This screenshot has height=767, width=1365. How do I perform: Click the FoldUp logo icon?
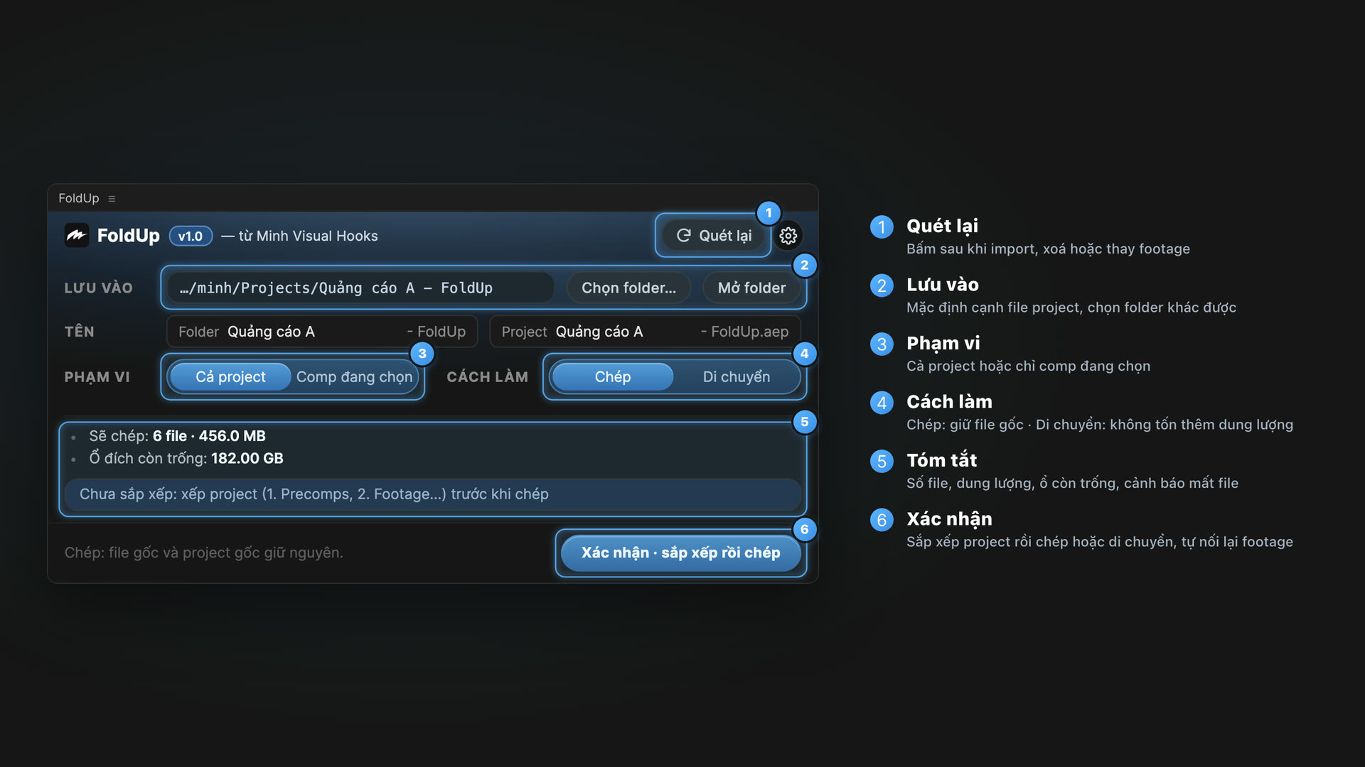pyautogui.click(x=77, y=236)
